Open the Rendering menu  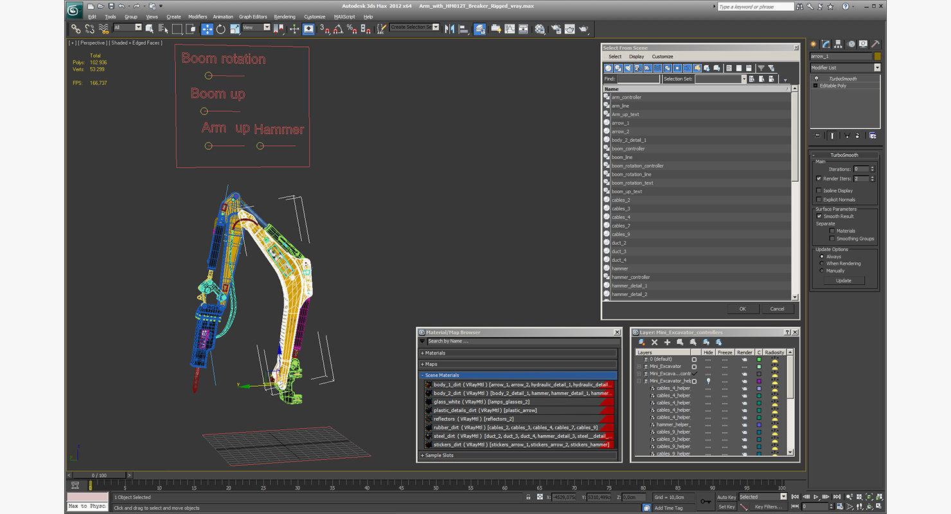tap(285, 17)
